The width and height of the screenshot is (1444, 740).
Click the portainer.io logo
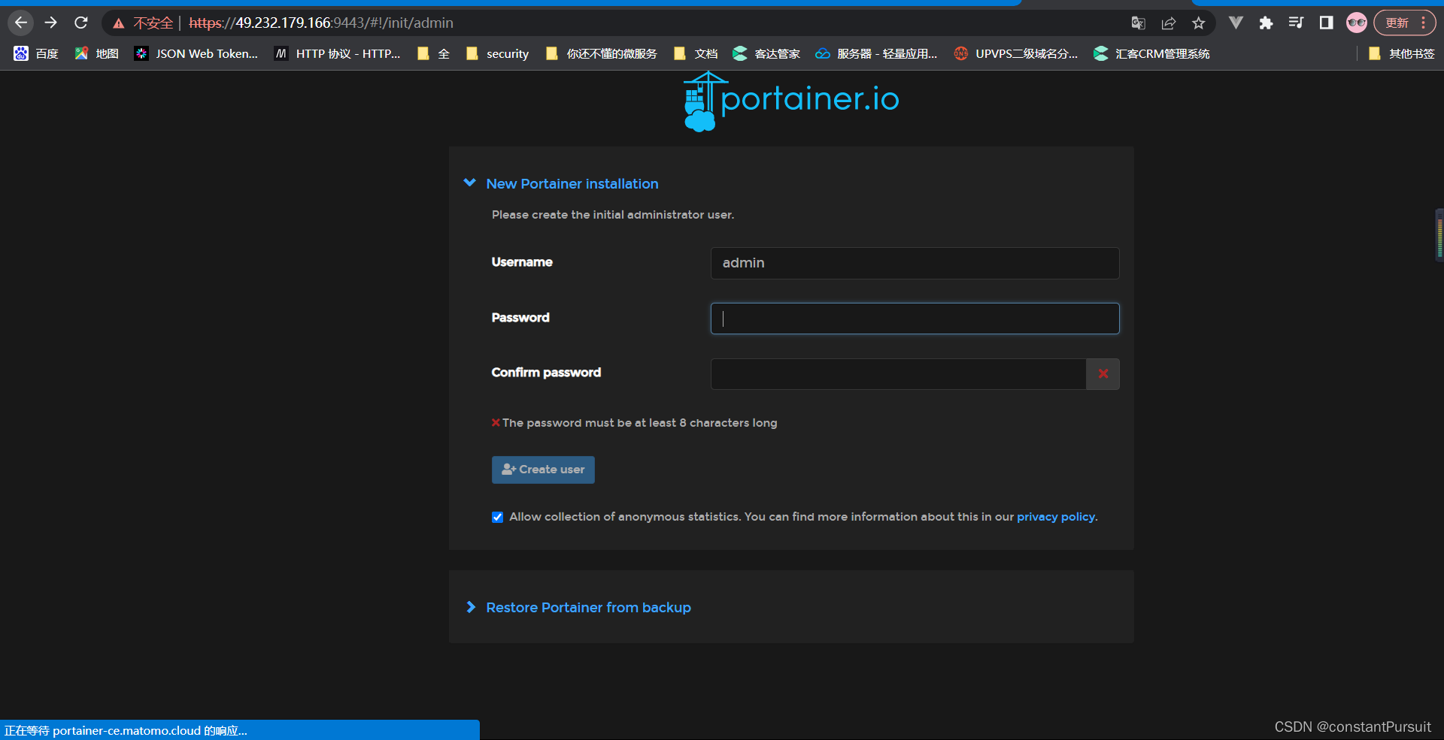tap(791, 101)
